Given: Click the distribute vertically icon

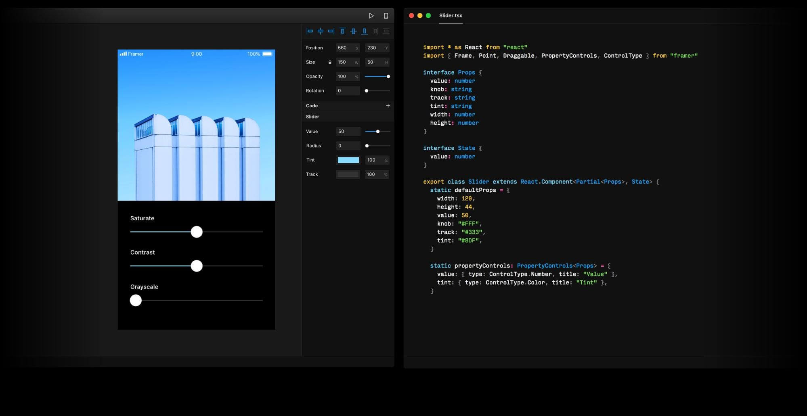Looking at the screenshot, I should click(x=386, y=31).
